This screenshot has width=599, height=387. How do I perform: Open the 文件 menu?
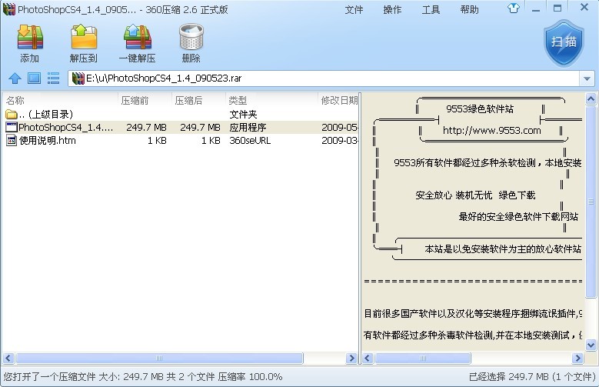point(354,9)
